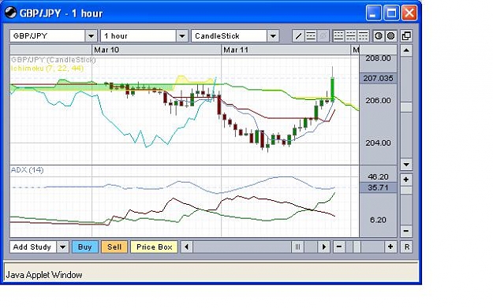The width and height of the screenshot is (493, 308).
Task: Click the horizontal zoom slider handle
Action: point(357,247)
